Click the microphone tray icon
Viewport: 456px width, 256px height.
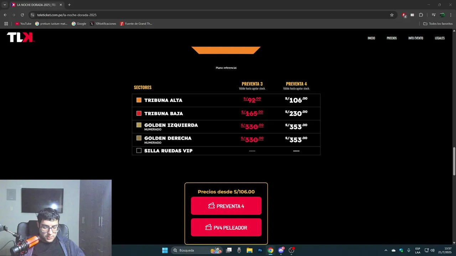point(409,250)
